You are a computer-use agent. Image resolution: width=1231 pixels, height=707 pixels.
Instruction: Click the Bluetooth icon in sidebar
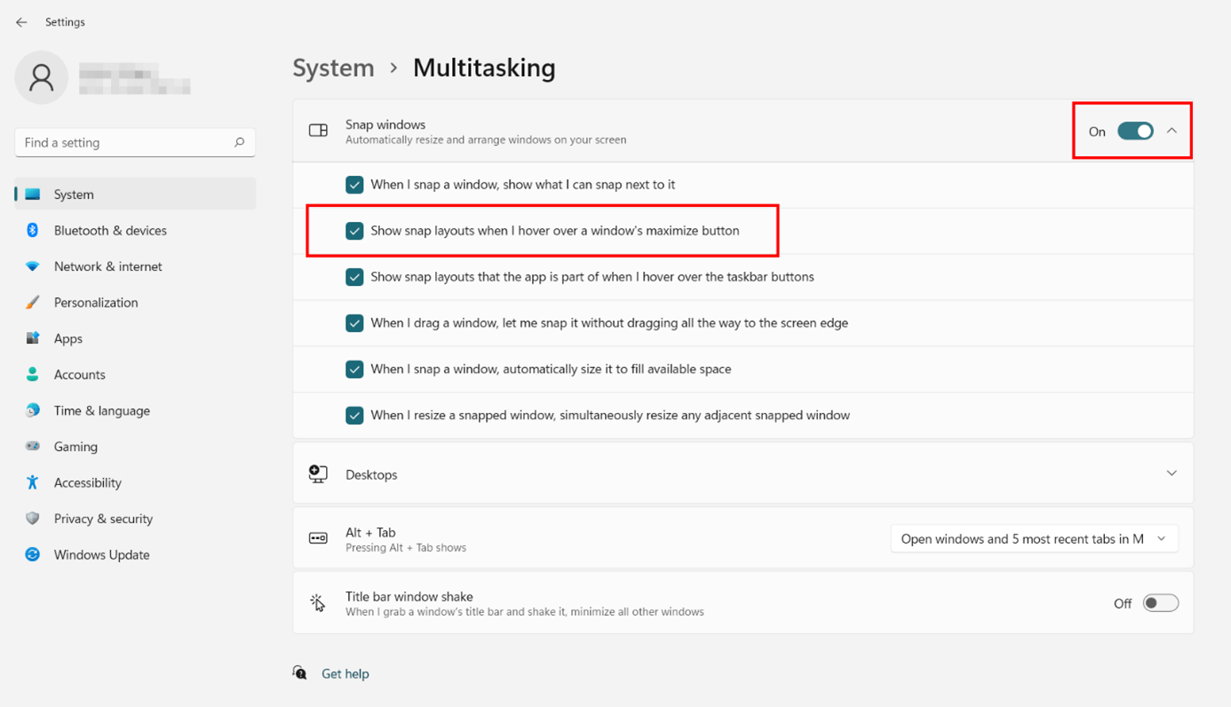[x=33, y=230]
